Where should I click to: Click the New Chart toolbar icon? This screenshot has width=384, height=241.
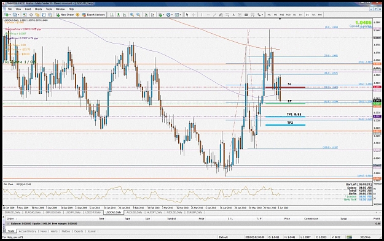pos(7,15)
